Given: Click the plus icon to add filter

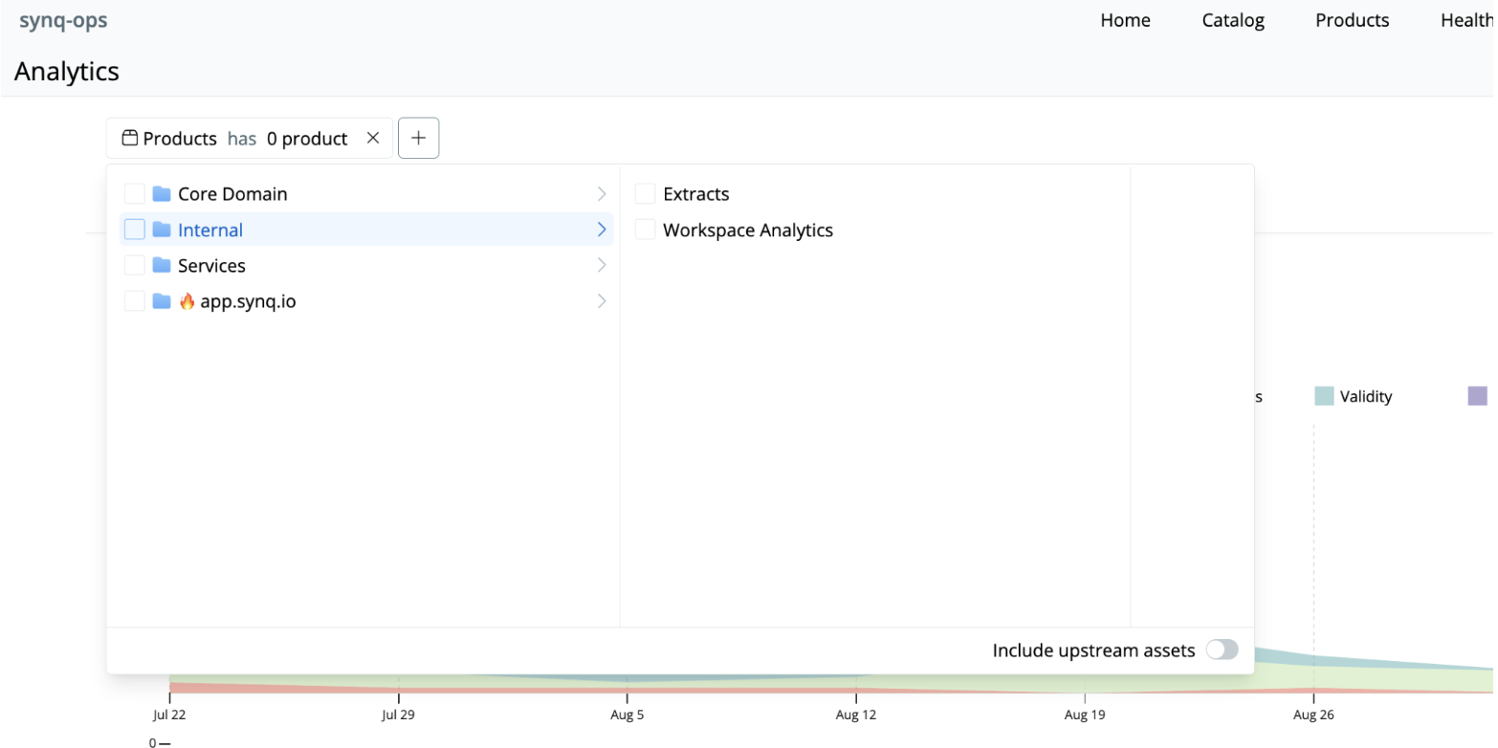Looking at the screenshot, I should click(418, 138).
